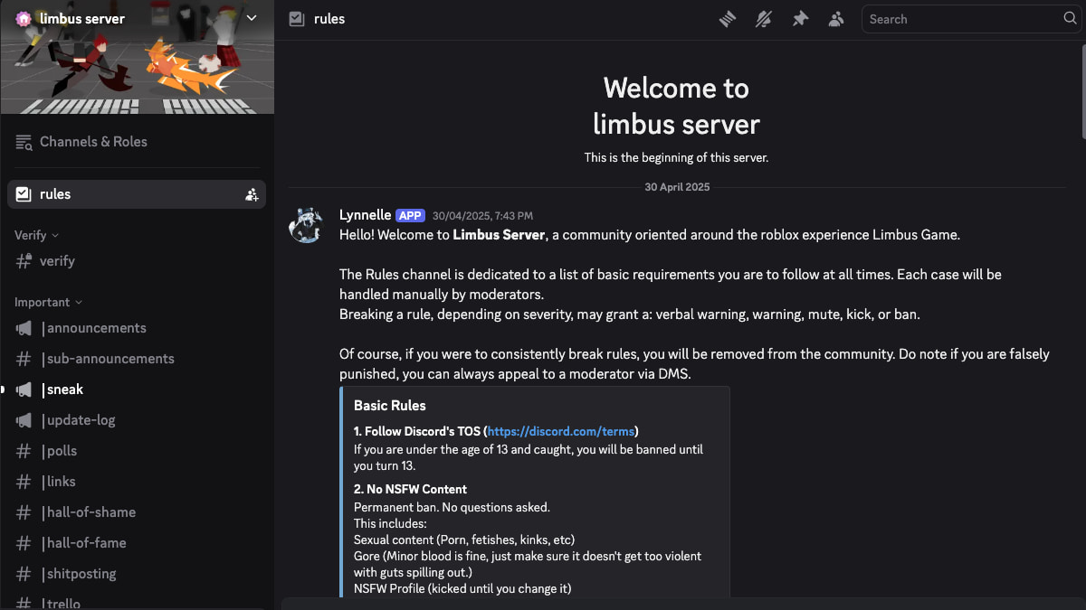
Task: Click the server badge icon beside limbus server
Action: 24,18
